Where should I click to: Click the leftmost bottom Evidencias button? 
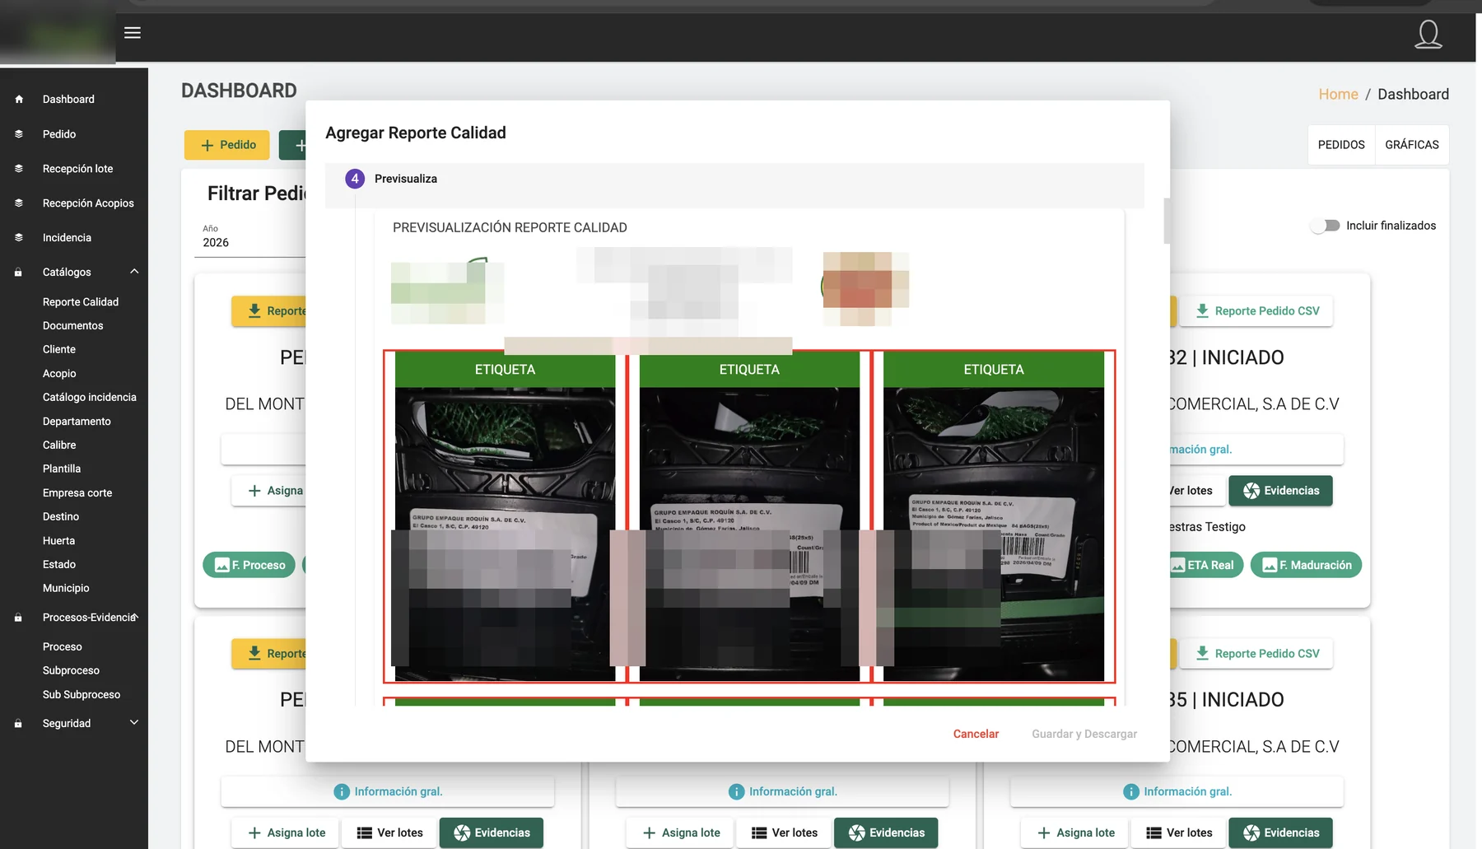pos(491,833)
